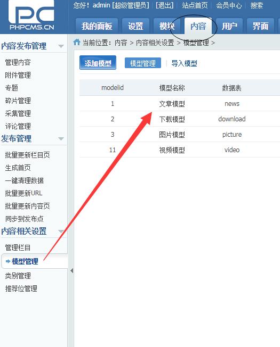
Task: Switch to the 我的面板 tab
Action: (97, 26)
